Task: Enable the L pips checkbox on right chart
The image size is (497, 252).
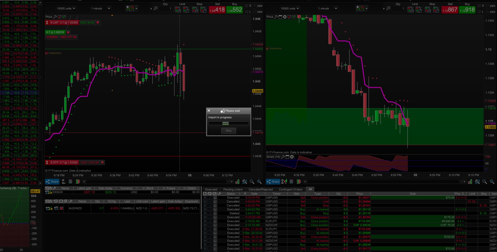Action: tap(479, 12)
